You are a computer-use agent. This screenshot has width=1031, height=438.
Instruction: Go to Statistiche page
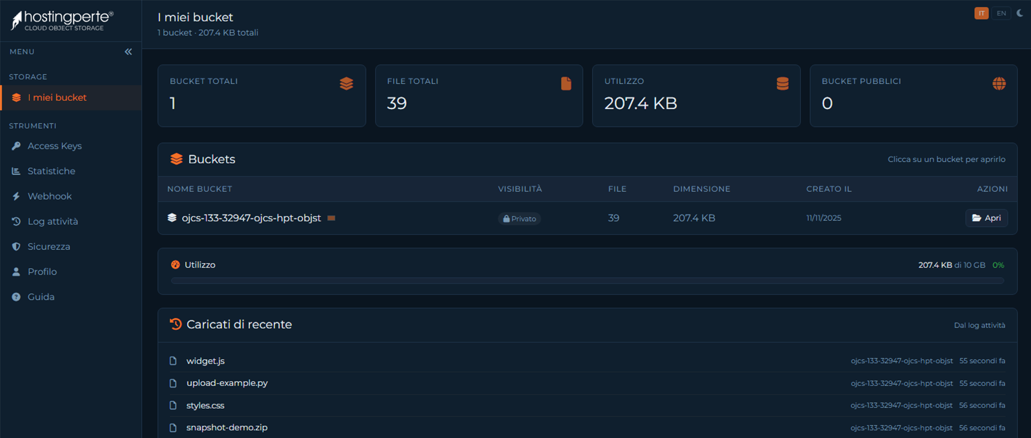51,171
